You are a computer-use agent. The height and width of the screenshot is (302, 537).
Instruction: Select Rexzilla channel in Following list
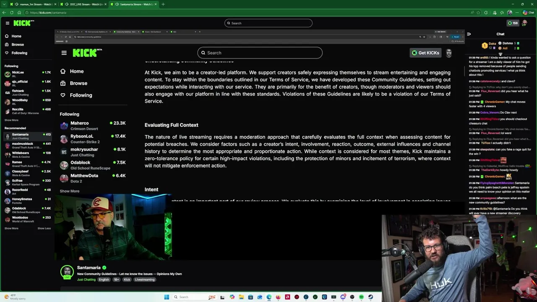tap(27, 111)
